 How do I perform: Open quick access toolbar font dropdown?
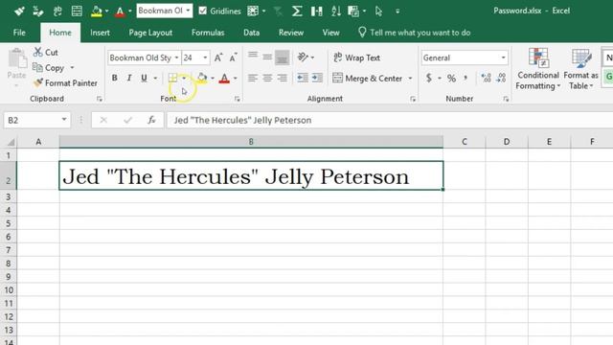188,11
